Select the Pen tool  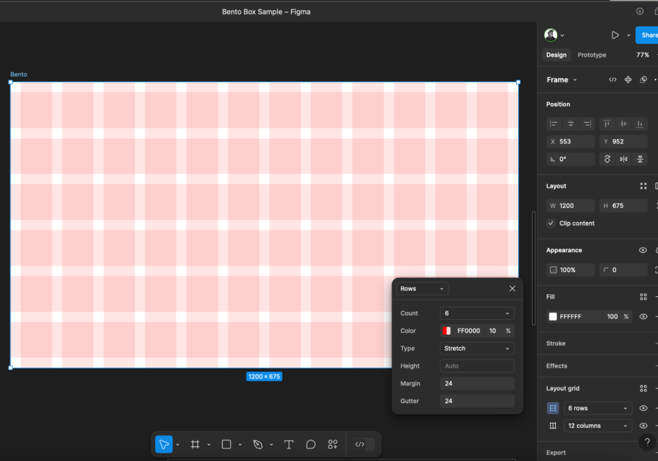pyautogui.click(x=257, y=444)
